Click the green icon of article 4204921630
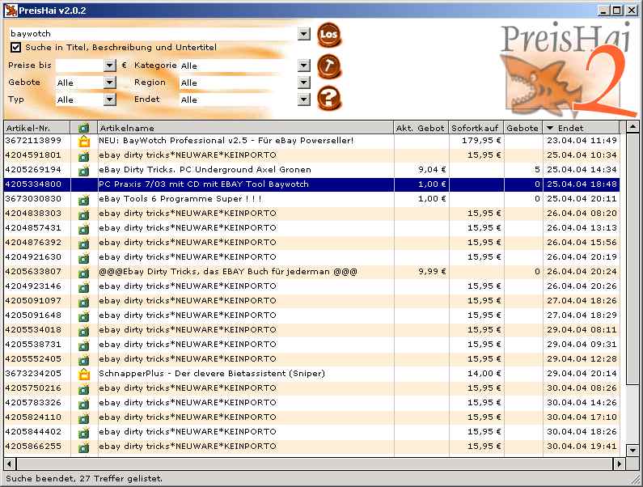 84,257
